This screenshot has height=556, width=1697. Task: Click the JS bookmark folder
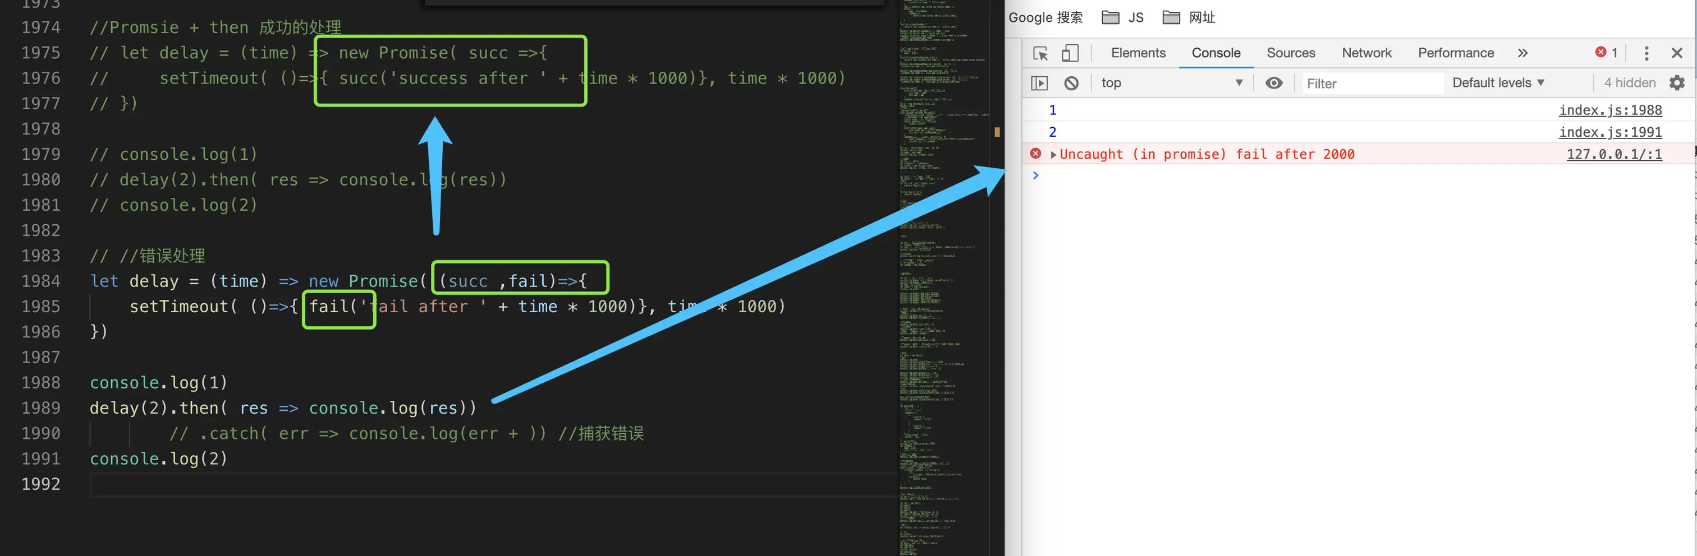coord(1123,18)
